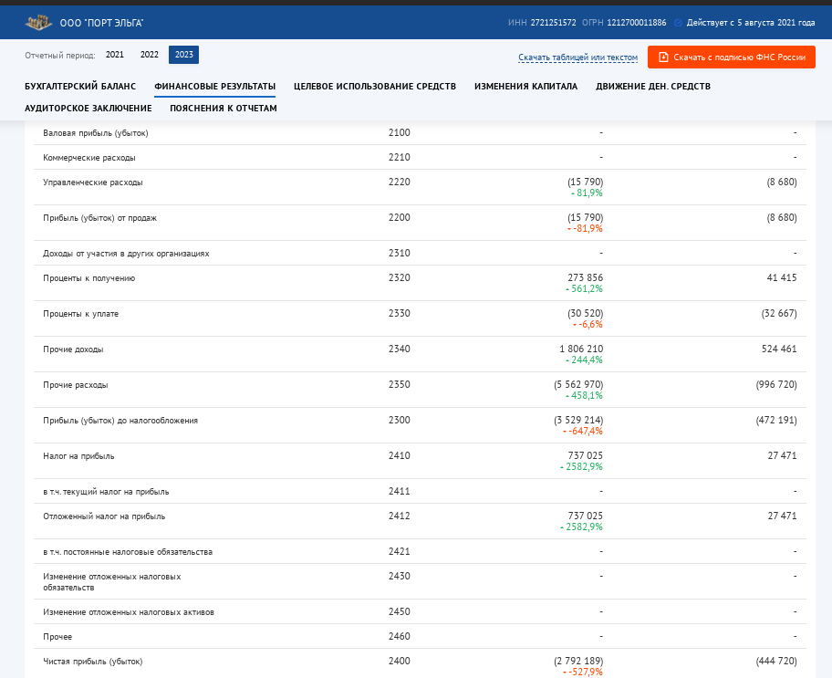This screenshot has height=678, width=832.
Task: Click code 2320 cell
Action: (x=399, y=277)
